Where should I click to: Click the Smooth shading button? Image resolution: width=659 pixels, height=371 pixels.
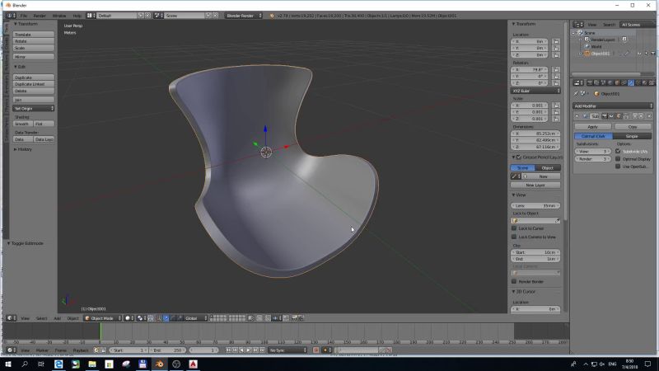pos(23,124)
